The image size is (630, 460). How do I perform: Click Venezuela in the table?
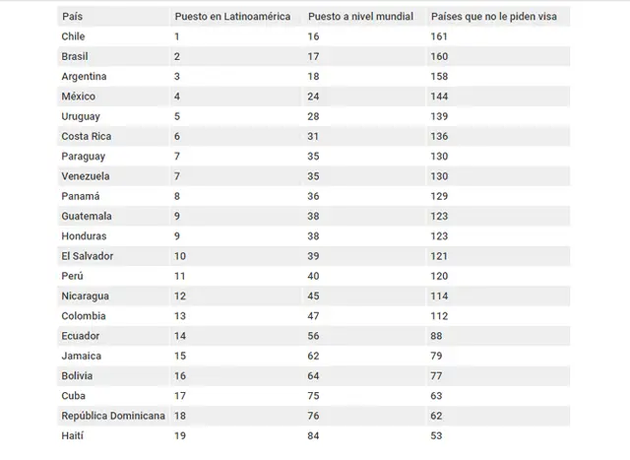point(86,176)
